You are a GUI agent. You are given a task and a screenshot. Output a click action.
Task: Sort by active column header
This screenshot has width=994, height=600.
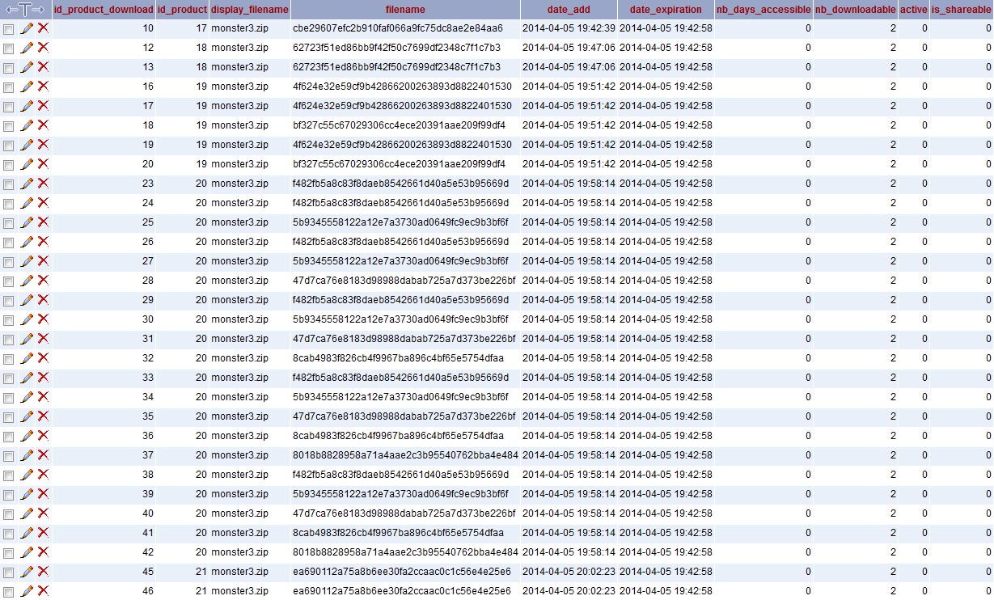913,9
